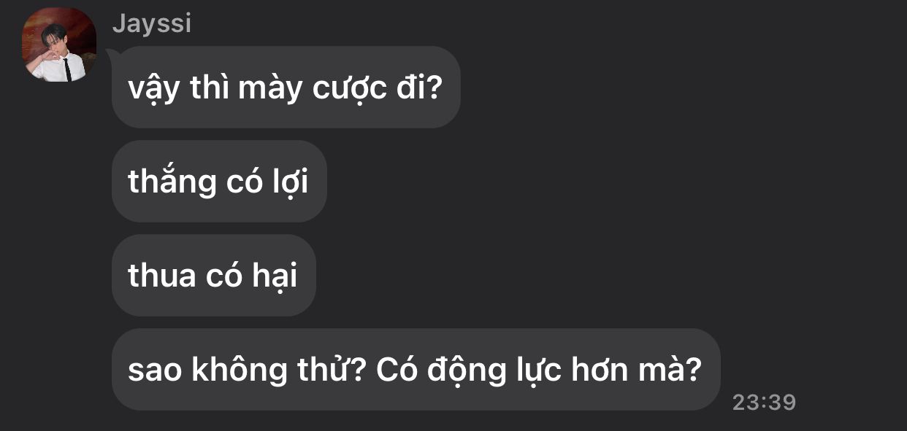Click the word "thắng" in the second message
This screenshot has width=907, height=431.
coord(172,182)
